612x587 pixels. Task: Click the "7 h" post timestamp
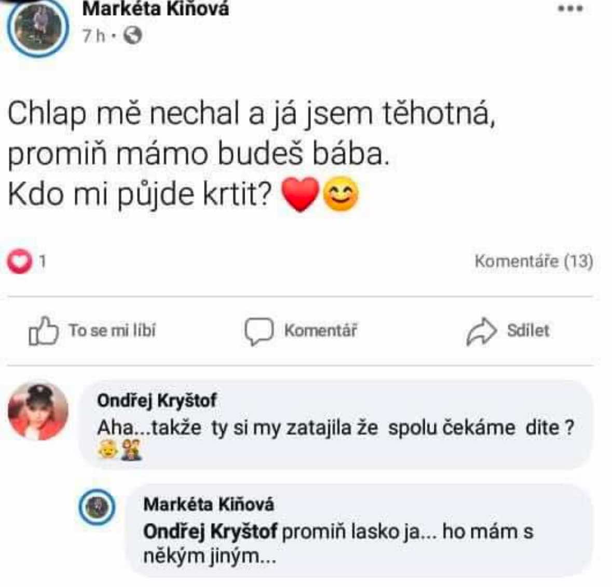(x=93, y=35)
